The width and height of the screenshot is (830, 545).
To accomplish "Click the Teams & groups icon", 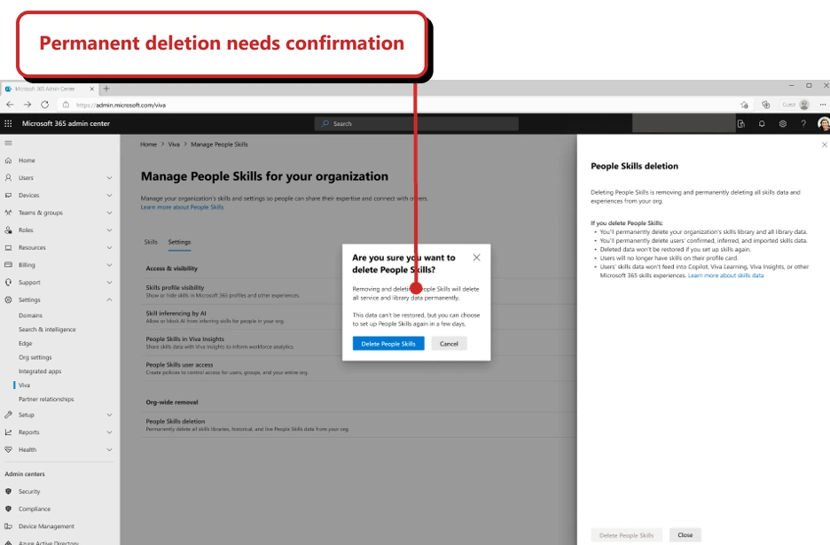I will pyautogui.click(x=8, y=213).
